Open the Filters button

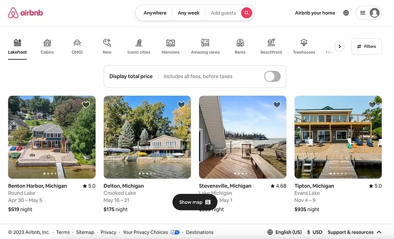[x=366, y=46]
